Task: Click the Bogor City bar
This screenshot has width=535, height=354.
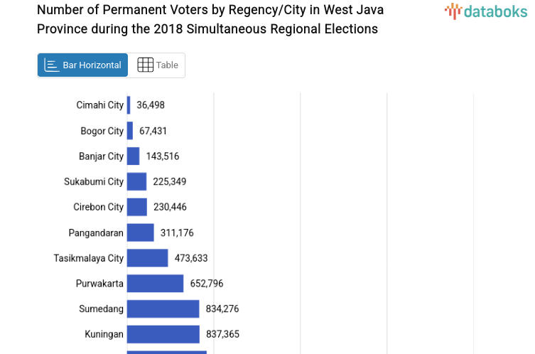Action: click(130, 131)
